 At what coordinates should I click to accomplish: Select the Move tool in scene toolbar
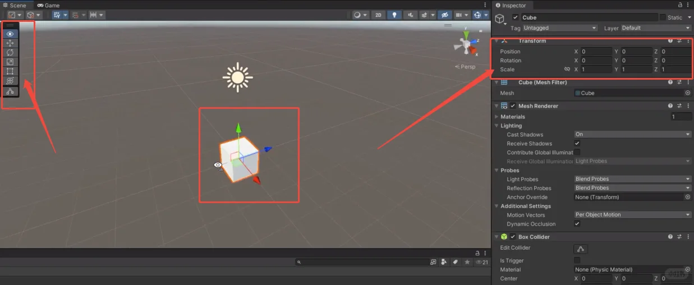click(10, 43)
